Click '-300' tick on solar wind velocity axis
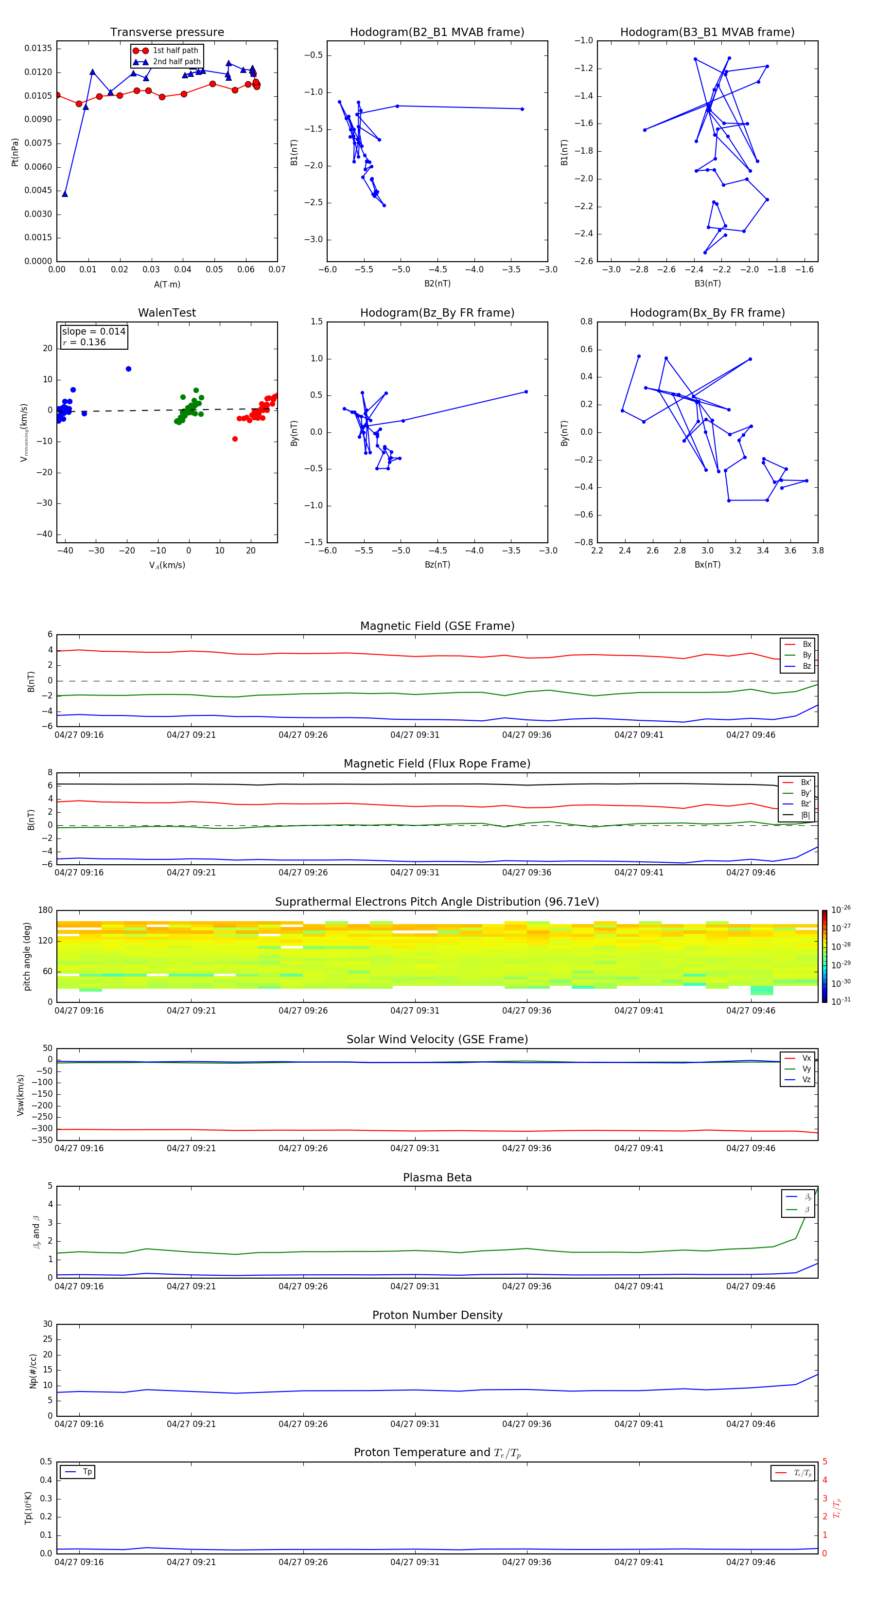The height and width of the screenshot is (1605, 875). pyautogui.click(x=42, y=1129)
